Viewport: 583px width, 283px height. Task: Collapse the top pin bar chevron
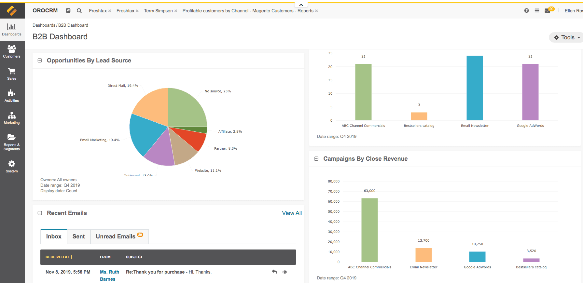pos(301,5)
